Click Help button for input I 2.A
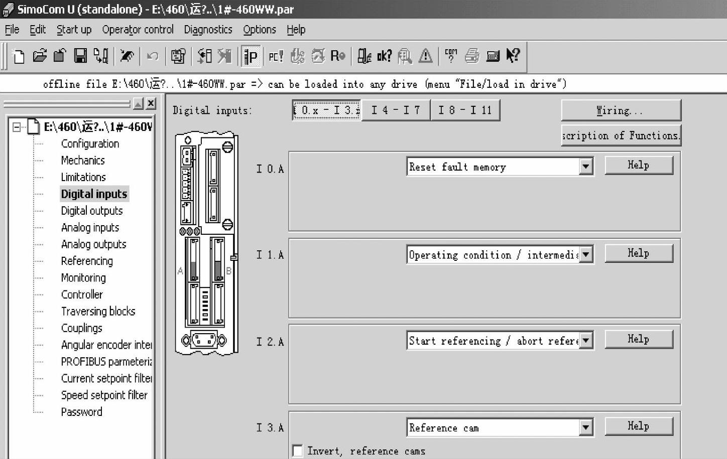The height and width of the screenshot is (459, 727). tap(638, 340)
